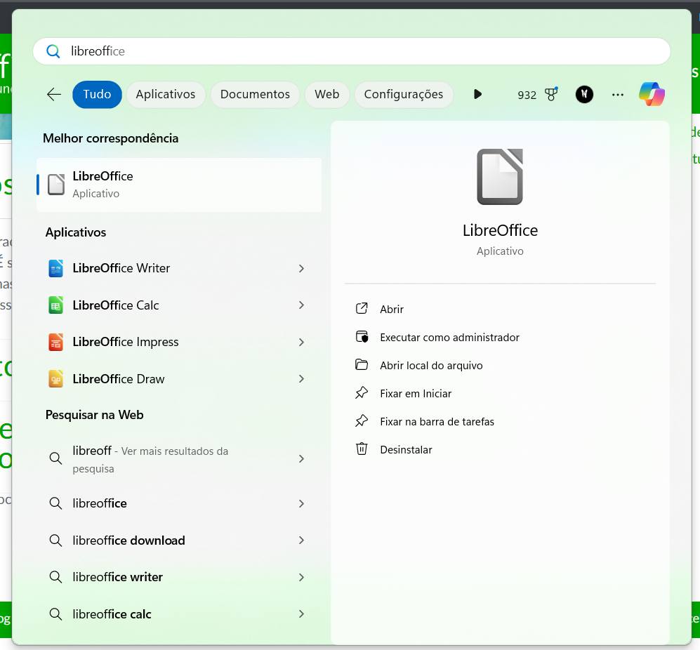Select the Configurações filter tab
The height and width of the screenshot is (650, 700).
[x=404, y=94]
